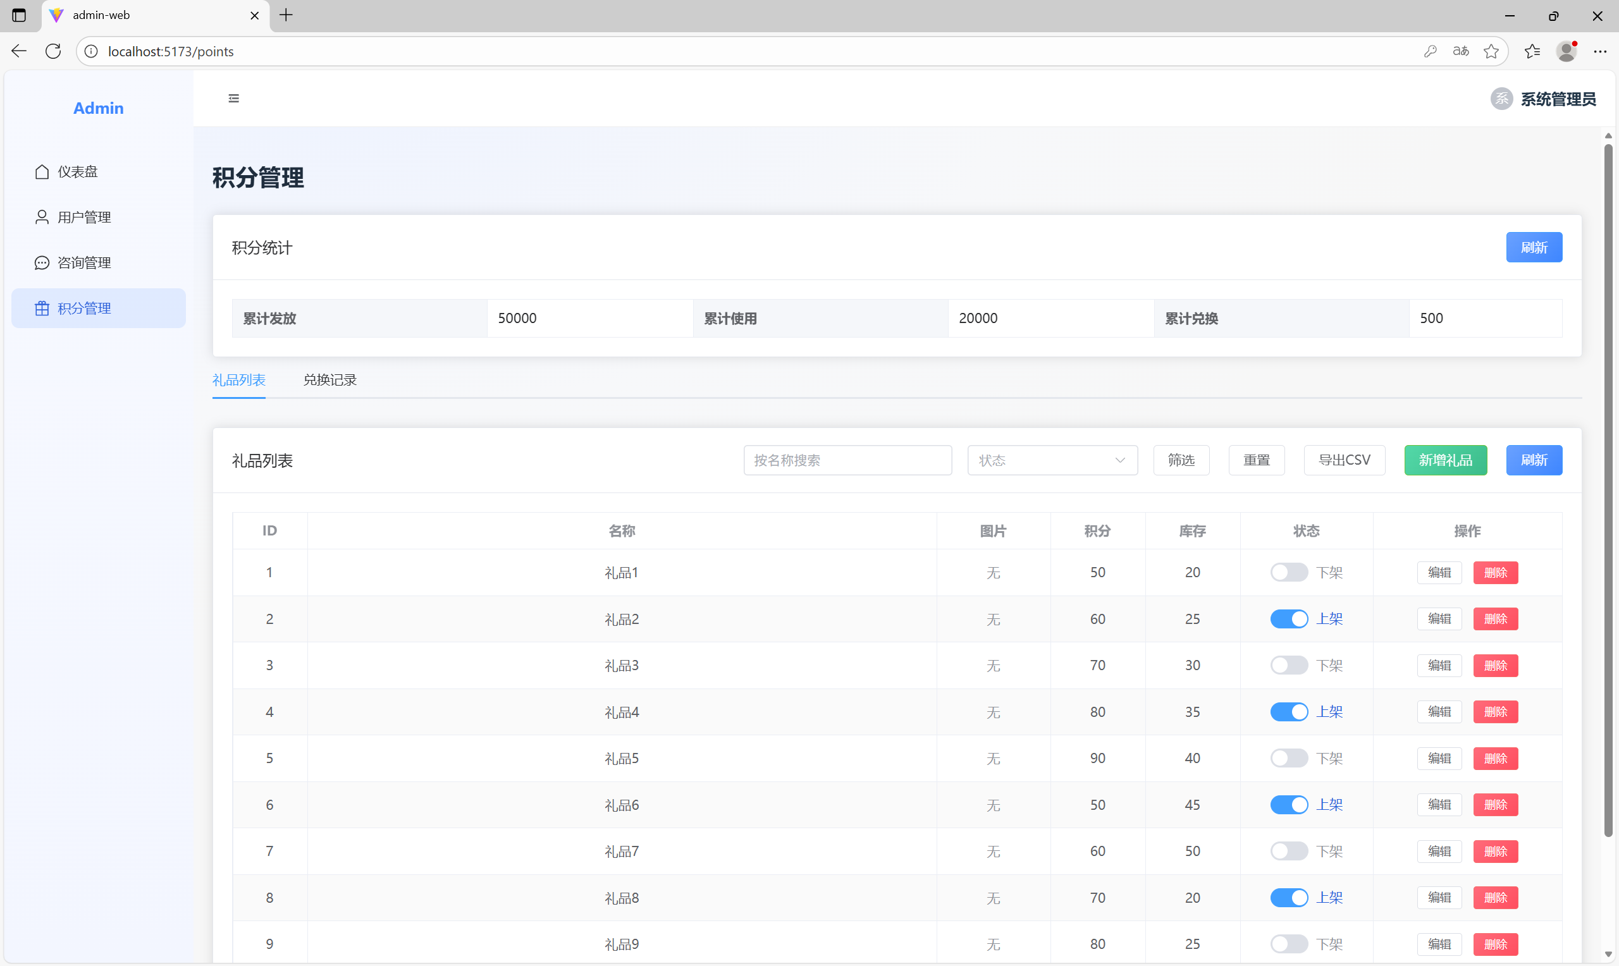Switch to the 兑换记录 tab
Viewport: 1619px width, 966px height.
pos(330,380)
